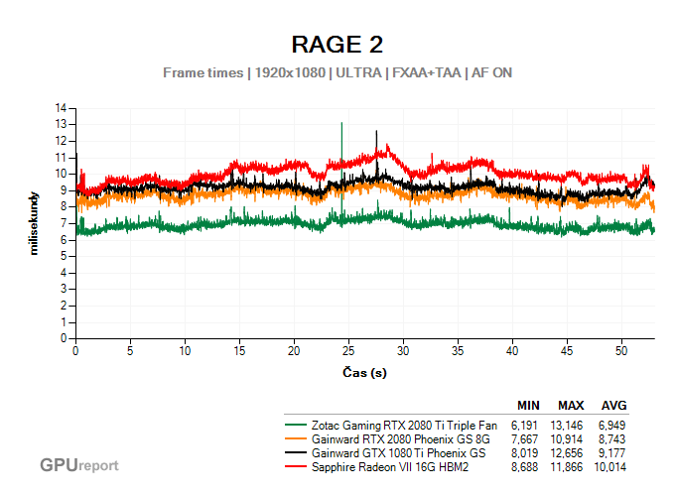Click the black spike peak near 27.5 seconds
This screenshot has width=675, height=496.
[376, 132]
